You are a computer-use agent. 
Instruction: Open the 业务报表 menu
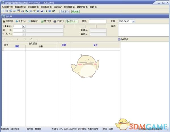[x=46, y=7]
